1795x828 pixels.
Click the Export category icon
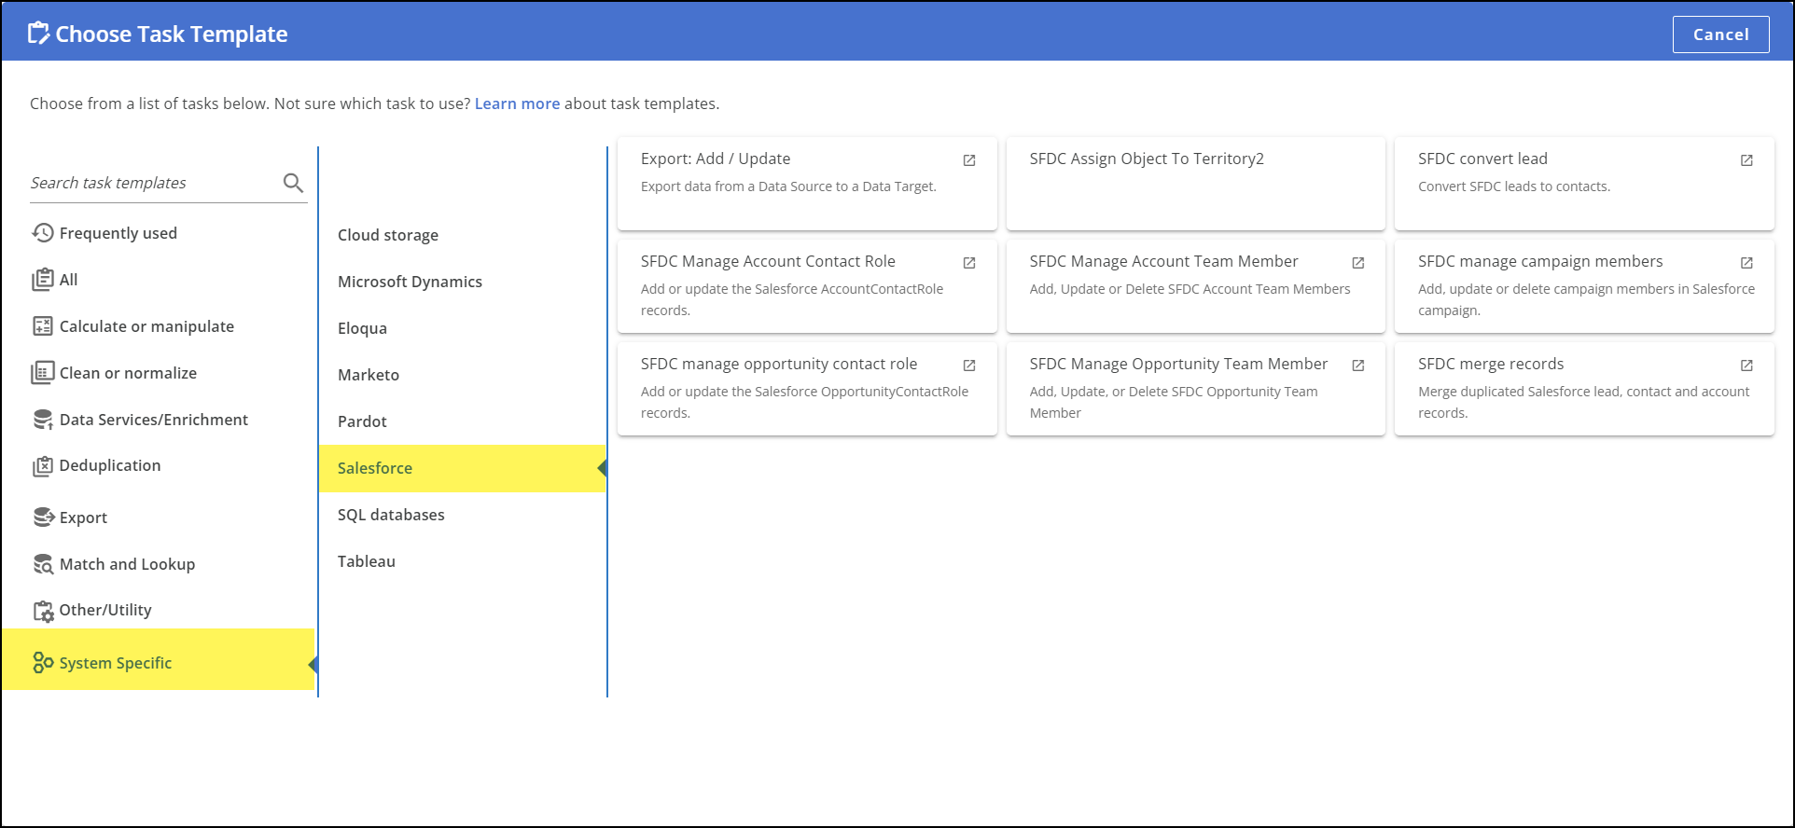coord(43,517)
